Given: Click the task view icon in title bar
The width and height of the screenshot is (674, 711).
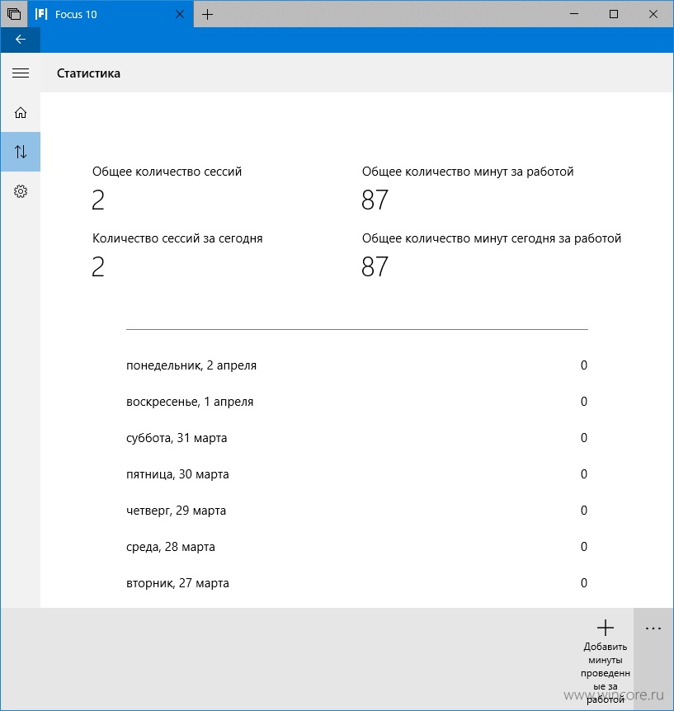Looking at the screenshot, I should (x=14, y=14).
